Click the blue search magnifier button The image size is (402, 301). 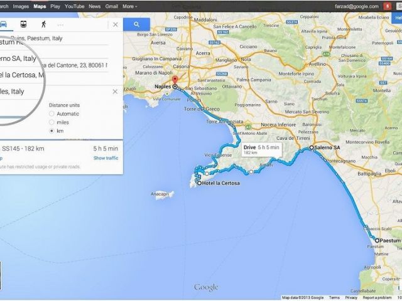click(x=137, y=24)
